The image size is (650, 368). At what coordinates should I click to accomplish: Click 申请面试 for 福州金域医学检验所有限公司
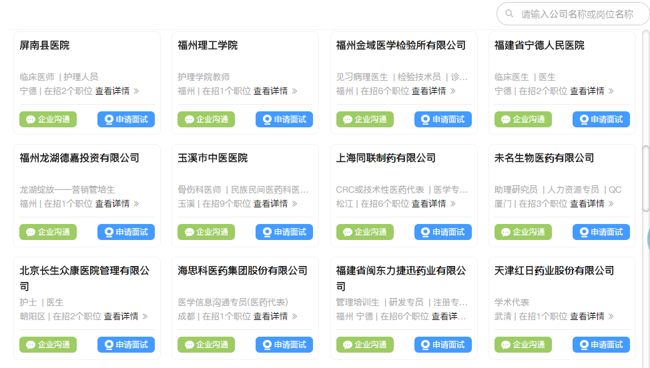click(x=443, y=119)
